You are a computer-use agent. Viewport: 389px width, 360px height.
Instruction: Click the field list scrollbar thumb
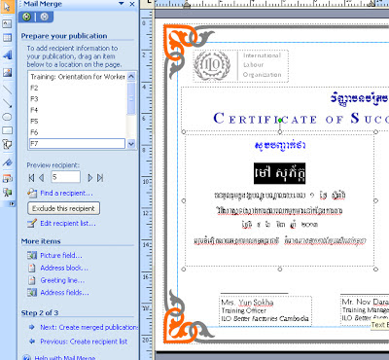point(131,98)
